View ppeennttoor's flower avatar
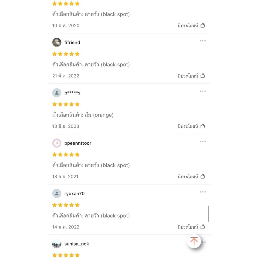Image resolution: width=258 pixels, height=258 pixels. click(57, 143)
